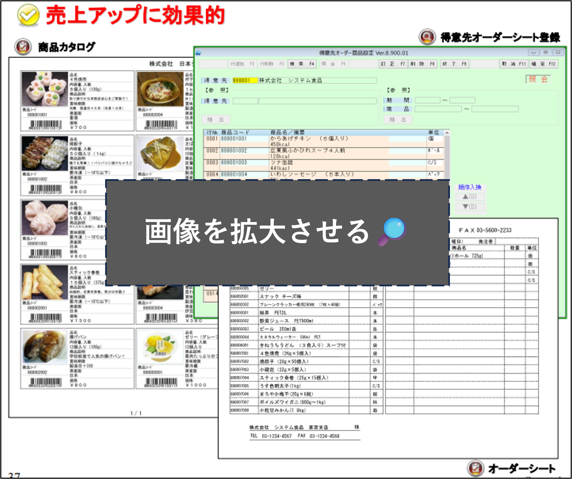
Task: Click the 確定 F12 toolbar button
Action: 543,64
